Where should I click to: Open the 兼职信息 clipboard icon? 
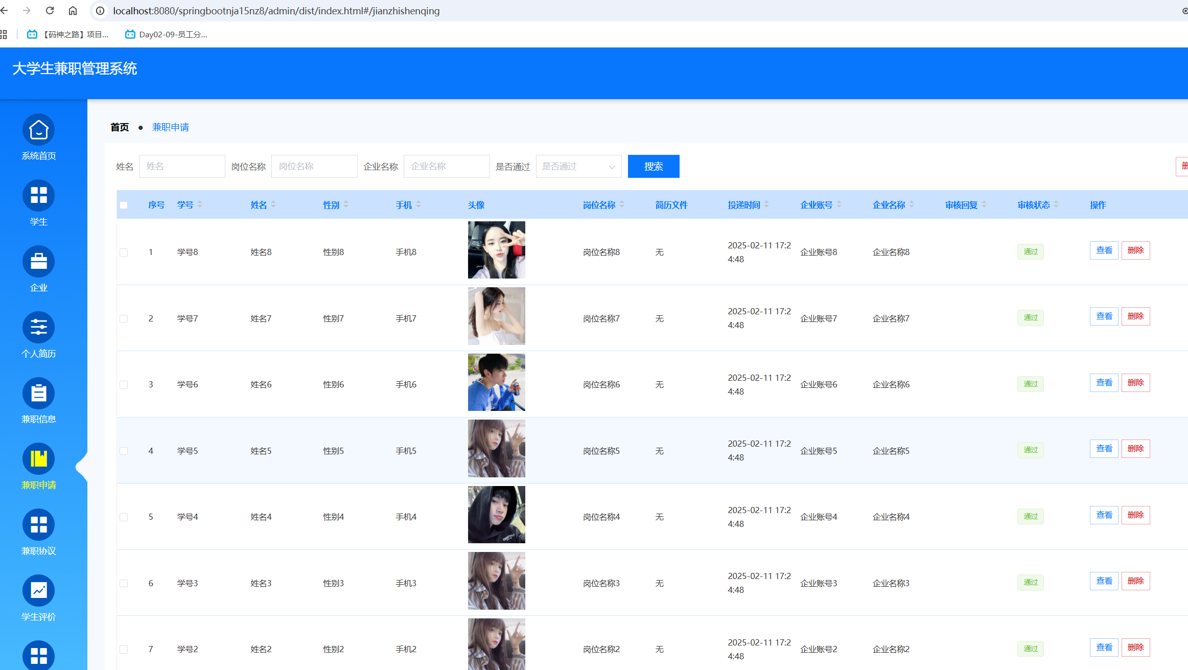[38, 394]
